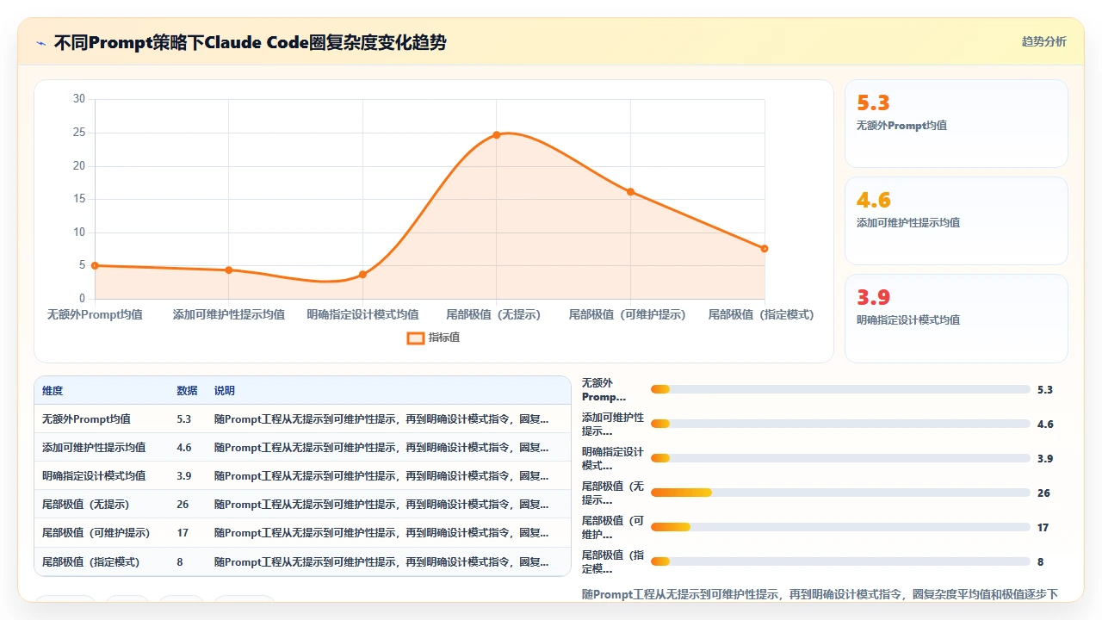The width and height of the screenshot is (1102, 620).
Task: Toggle the 指标值 legend entry under the chart
Action: 433,338
